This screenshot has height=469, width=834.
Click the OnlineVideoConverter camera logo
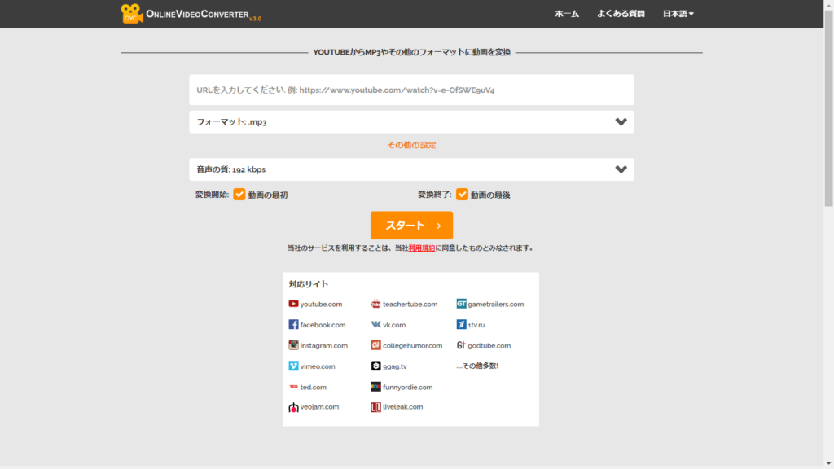tap(132, 13)
